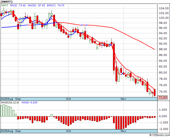Click the EMA(7) value 74.70
This screenshot has height=137, width=170.
click(x=61, y=6)
